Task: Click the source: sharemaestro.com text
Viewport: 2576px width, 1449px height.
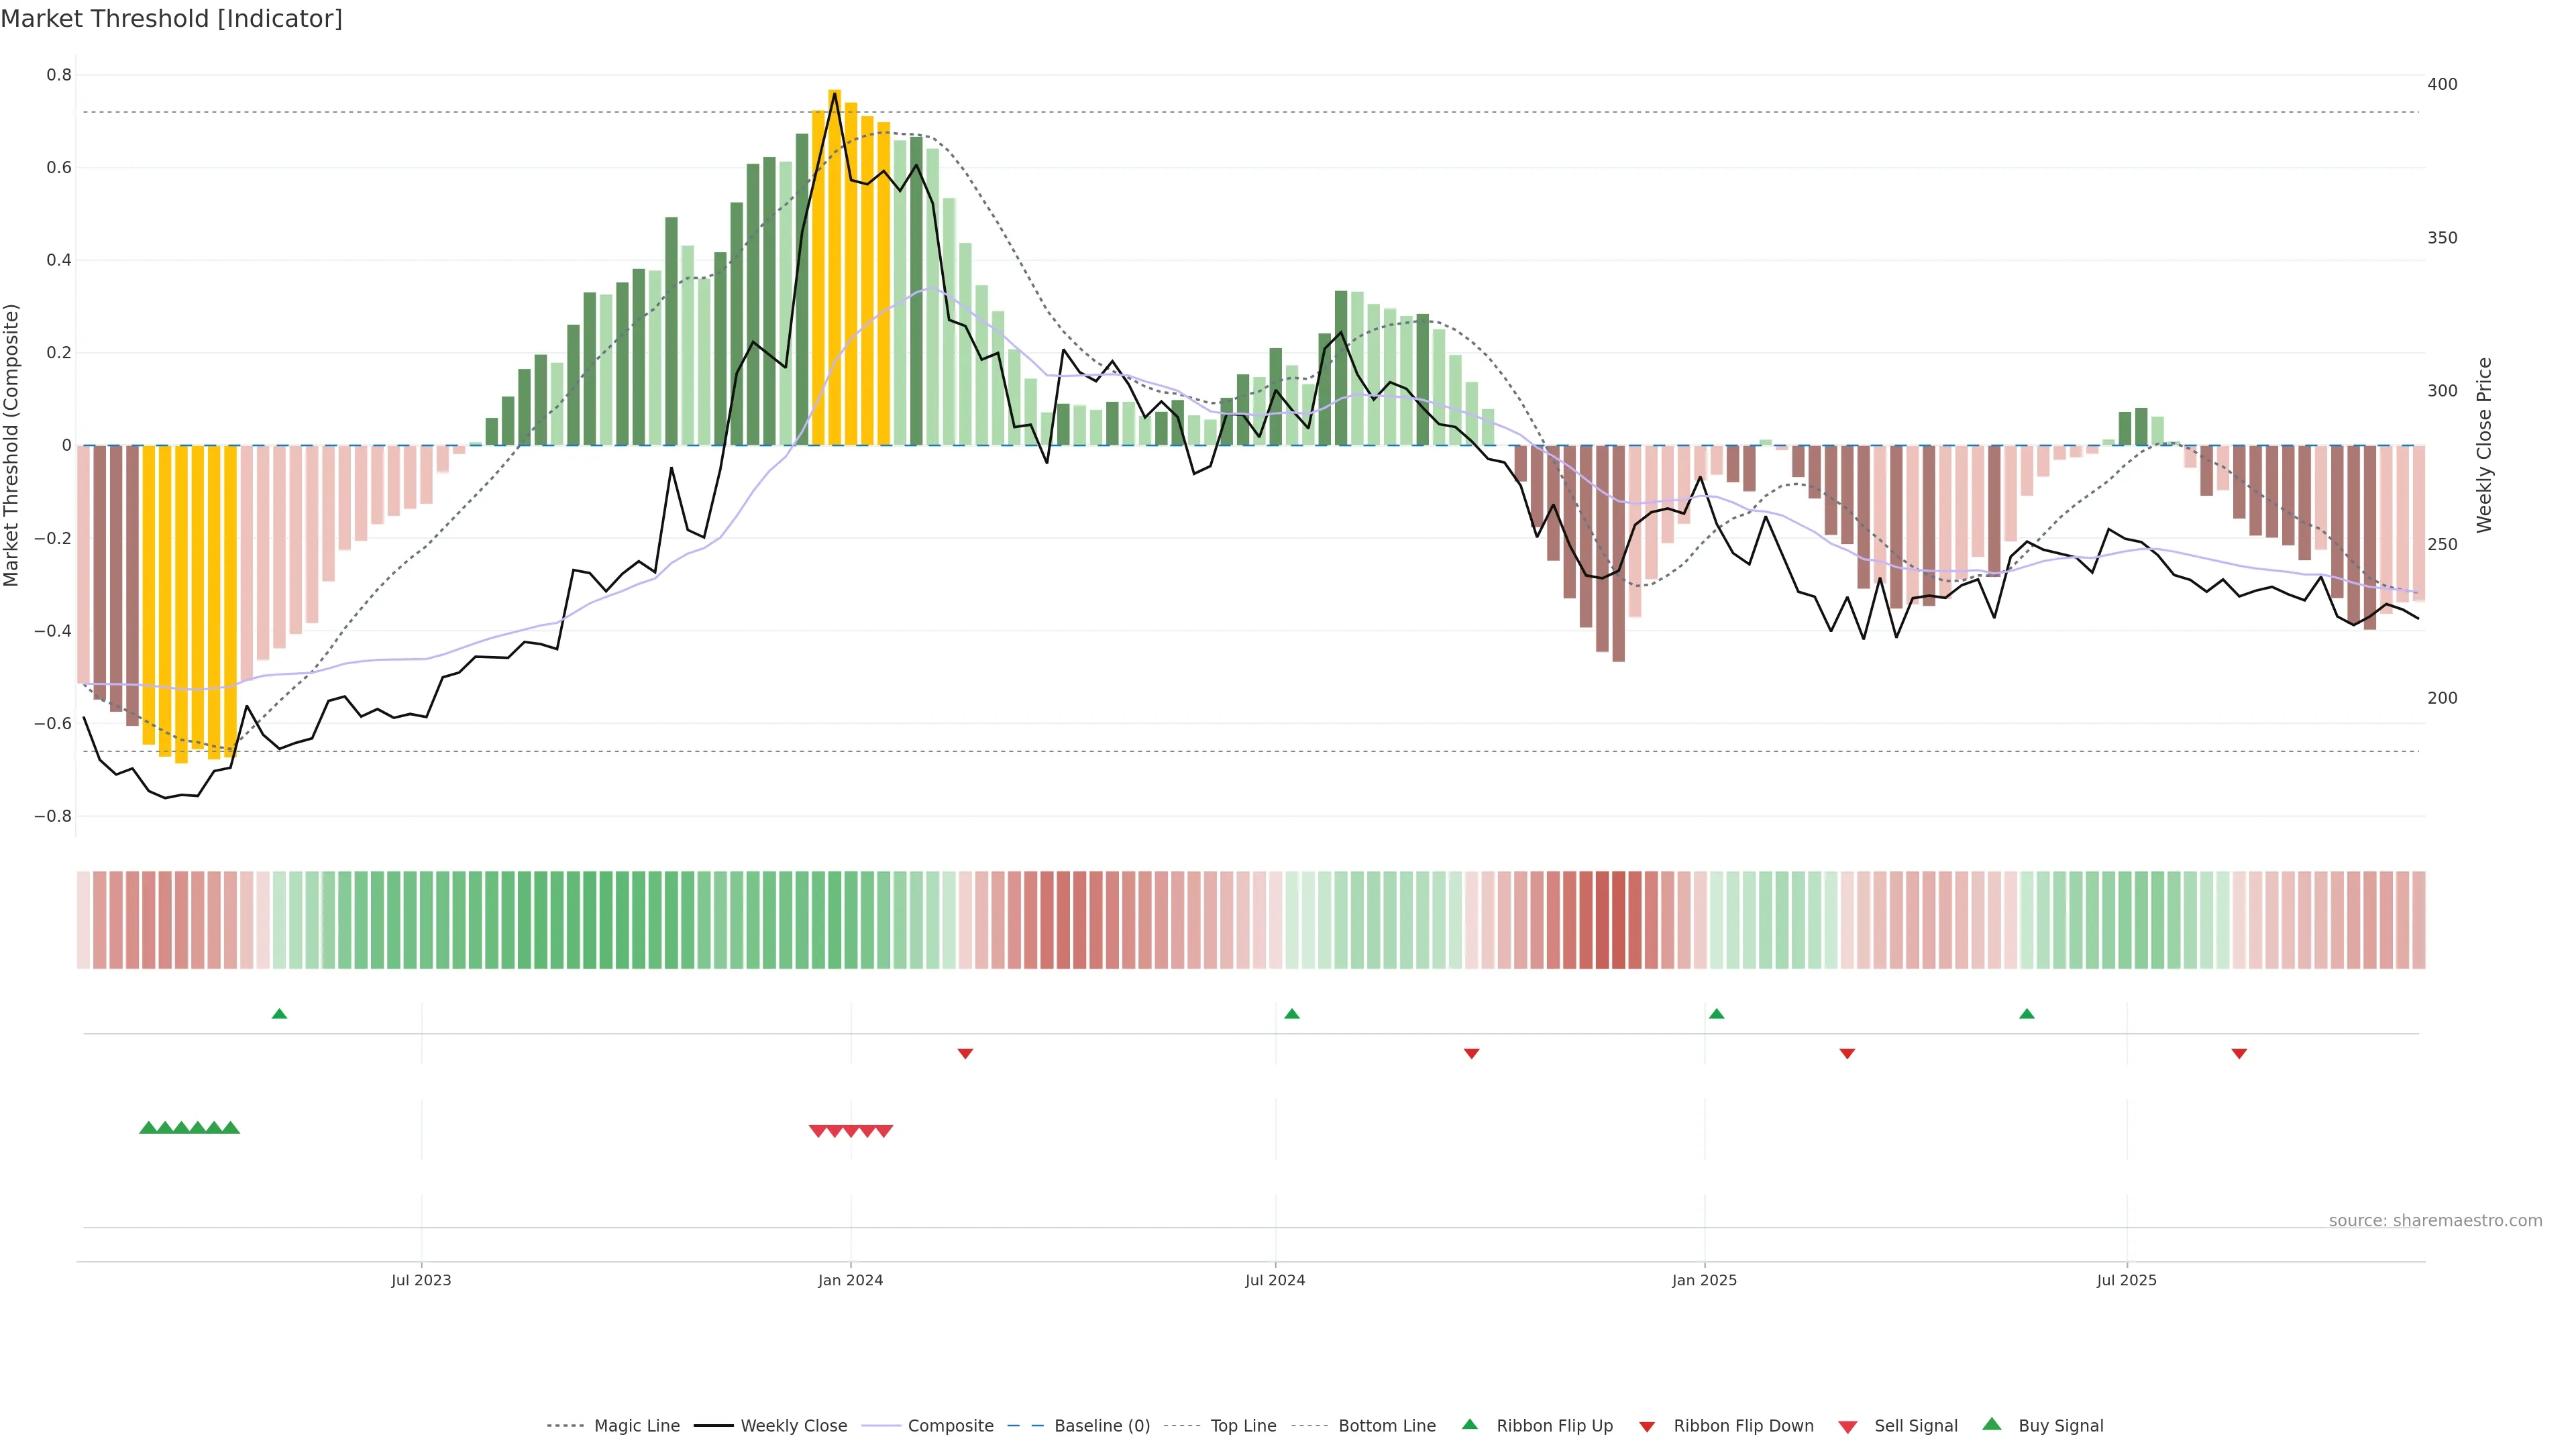Action: pos(2435,1220)
